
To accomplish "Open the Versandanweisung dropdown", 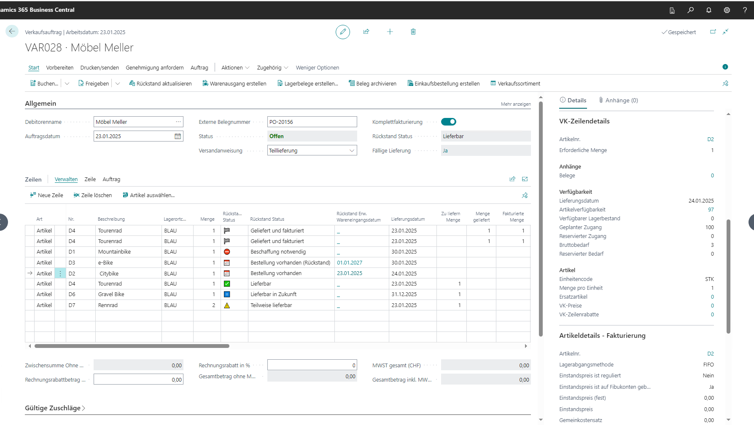I will point(352,151).
